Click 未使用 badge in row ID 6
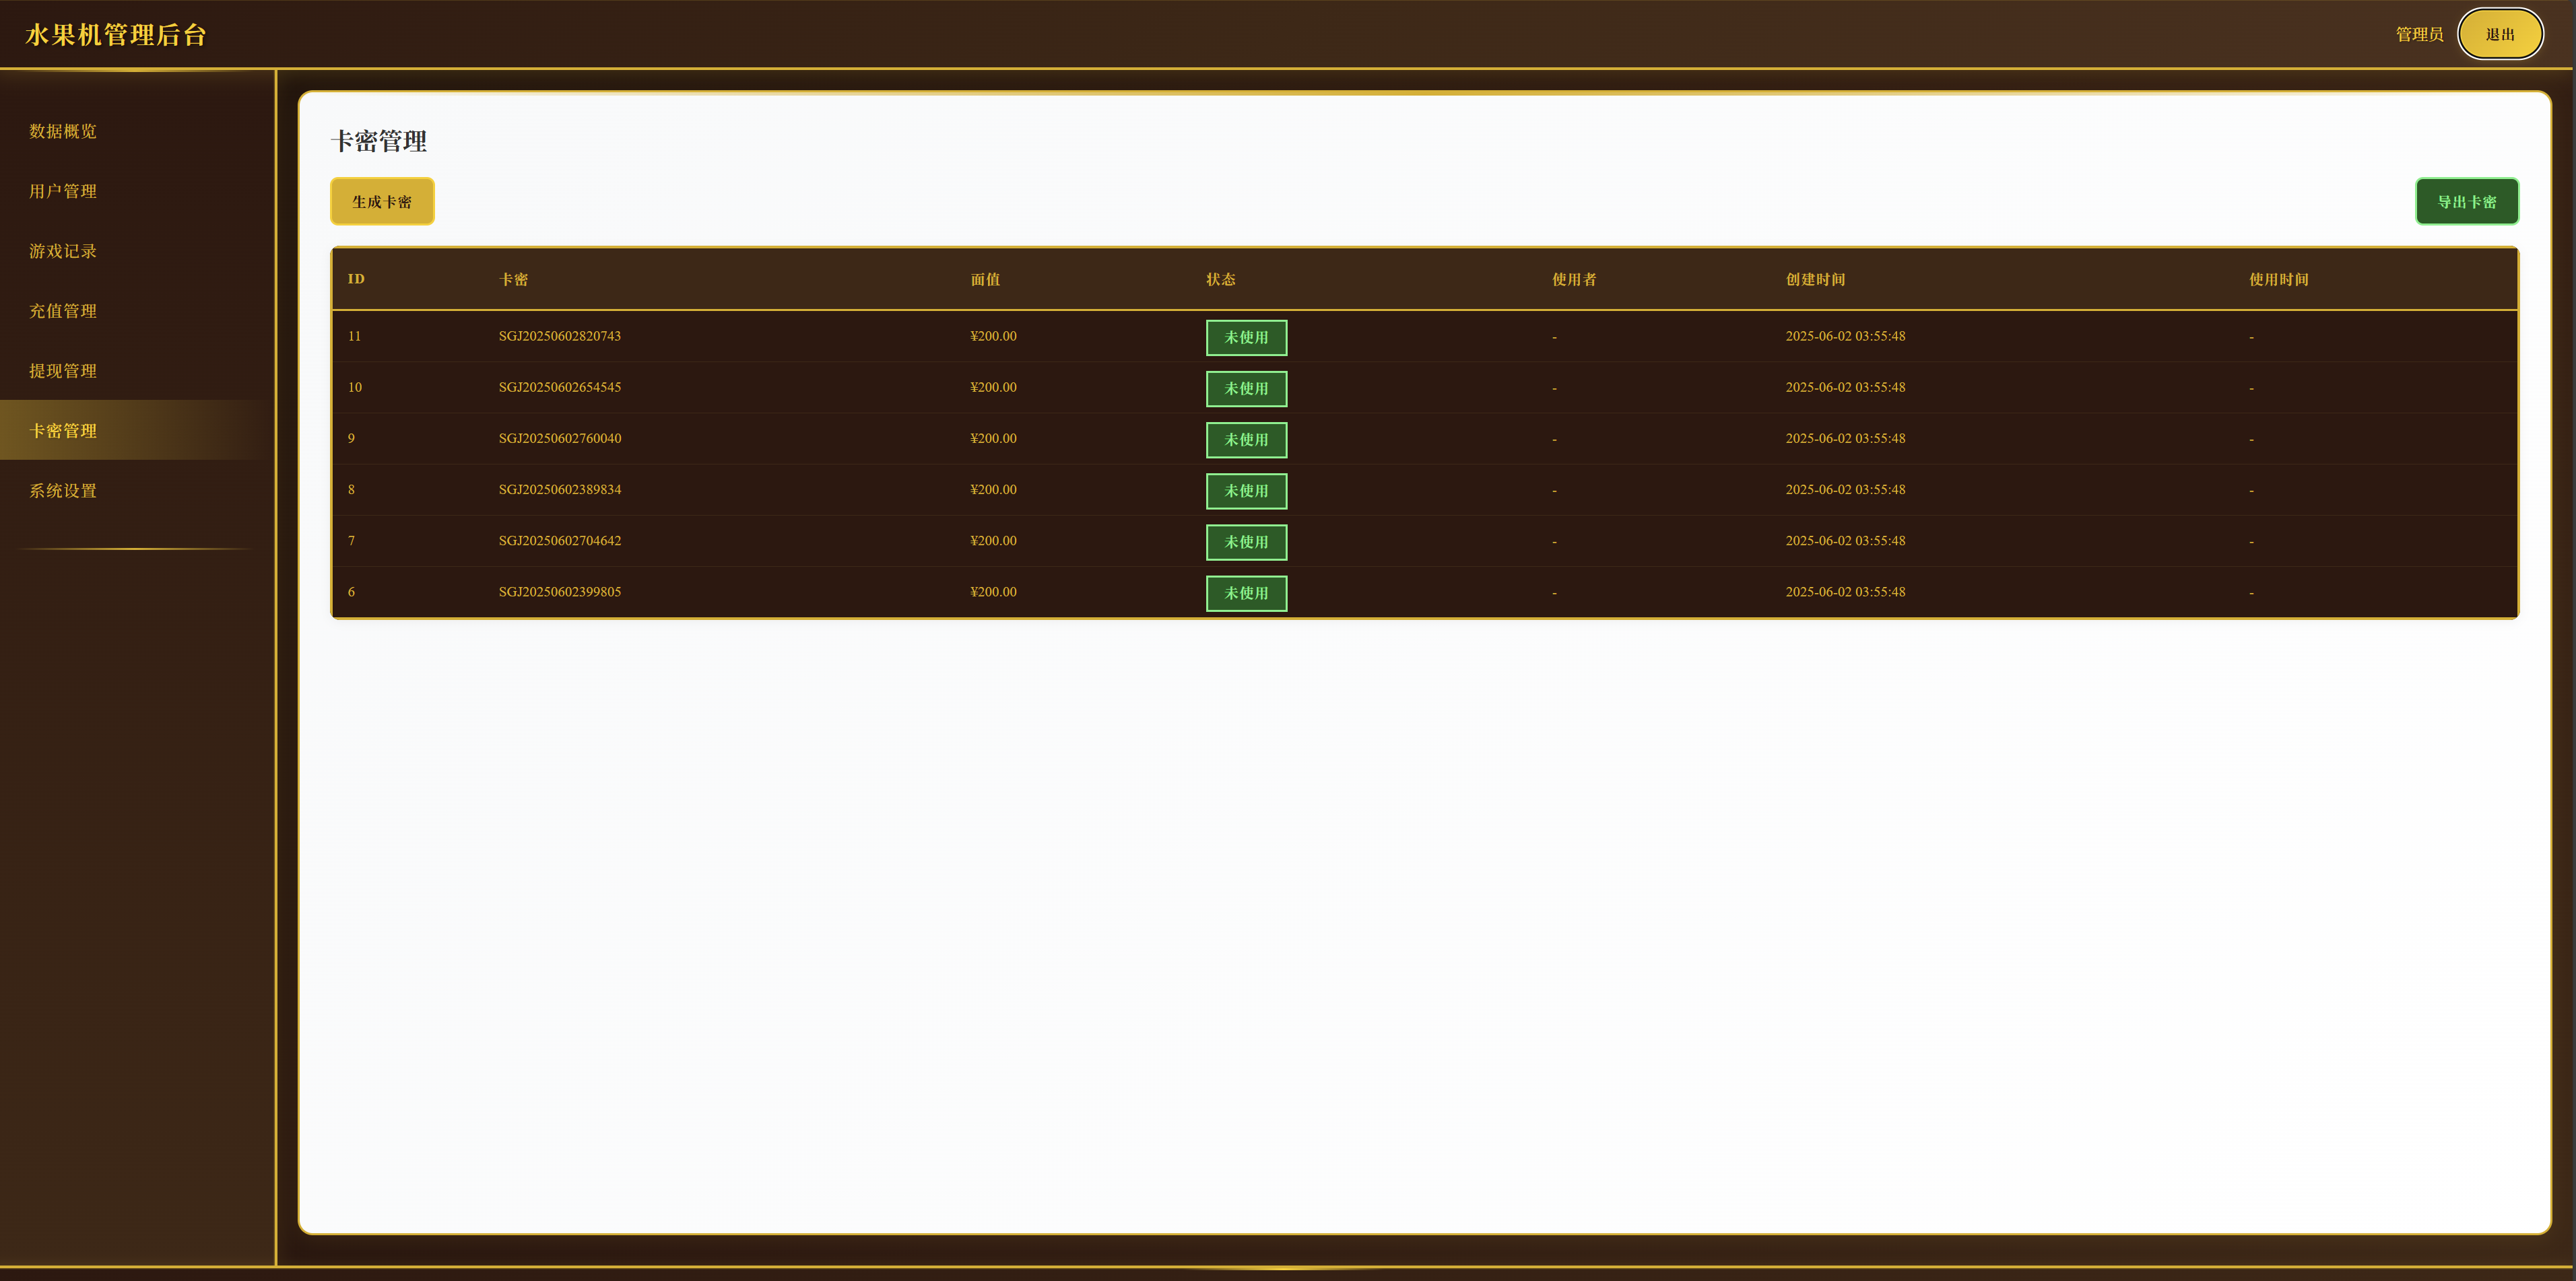This screenshot has height=1281, width=2576. pyautogui.click(x=1246, y=594)
